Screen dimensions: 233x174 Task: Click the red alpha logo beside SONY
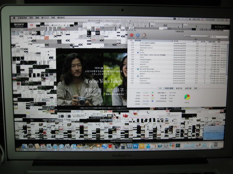point(32,25)
